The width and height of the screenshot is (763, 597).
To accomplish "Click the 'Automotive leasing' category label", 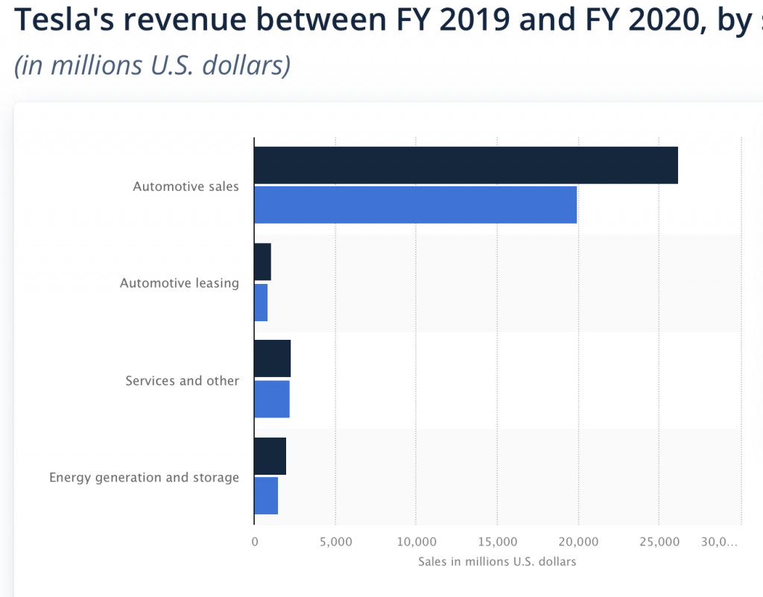I will click(180, 283).
